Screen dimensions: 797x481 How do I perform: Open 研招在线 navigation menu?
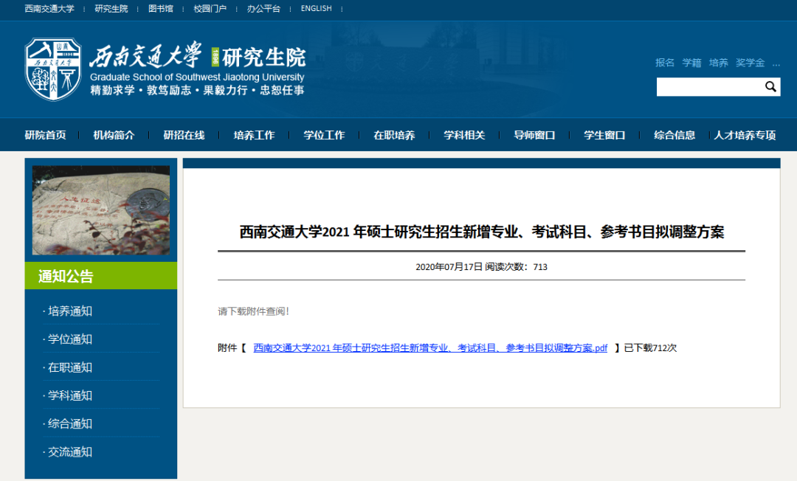pos(184,135)
